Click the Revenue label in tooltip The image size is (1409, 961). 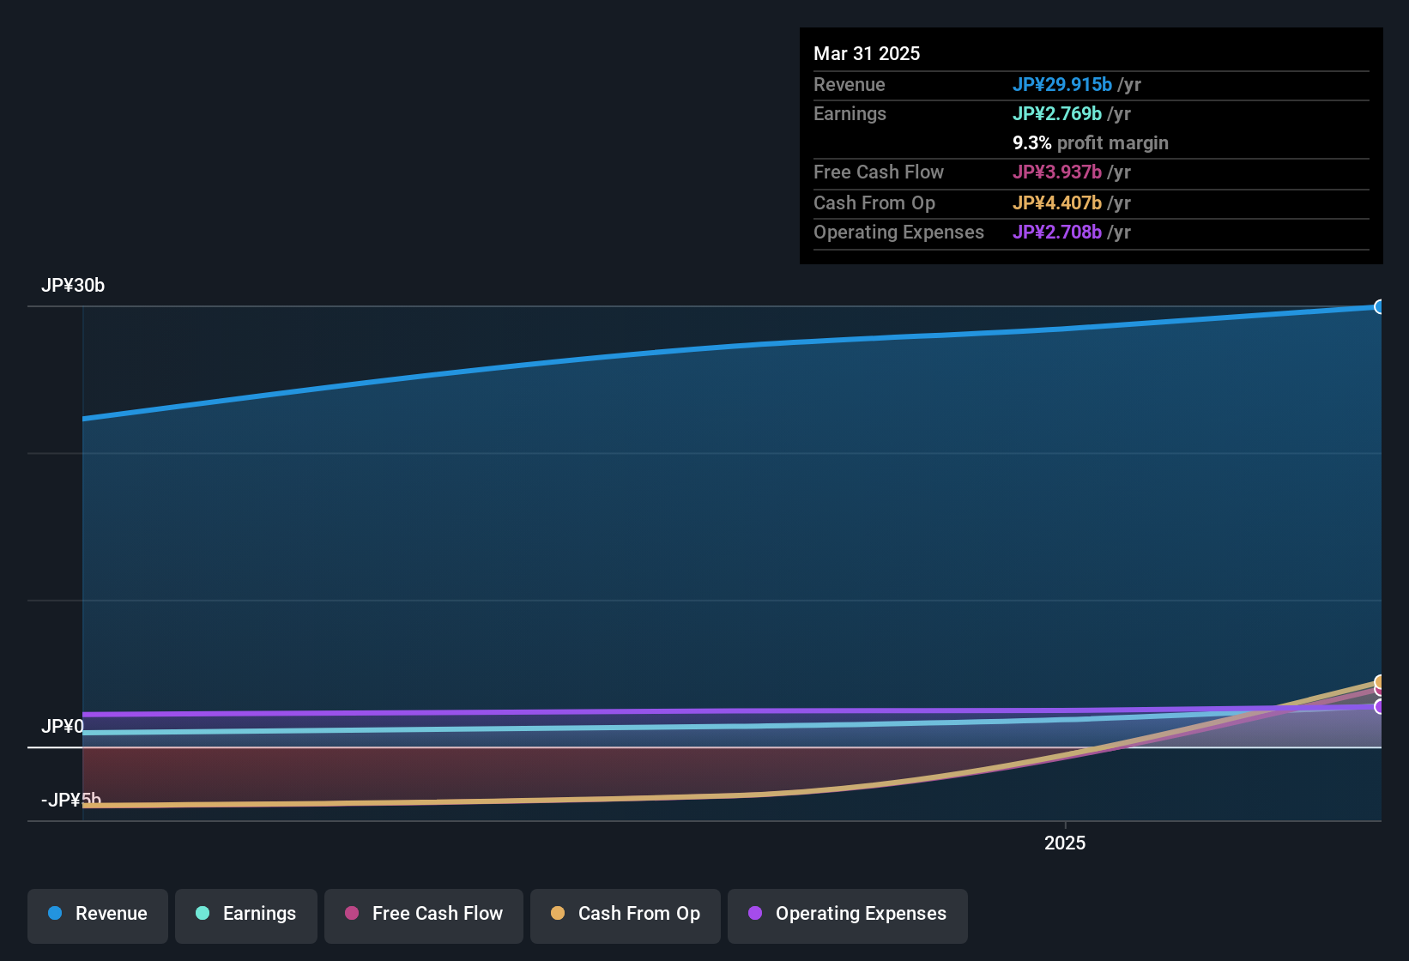pos(850,85)
